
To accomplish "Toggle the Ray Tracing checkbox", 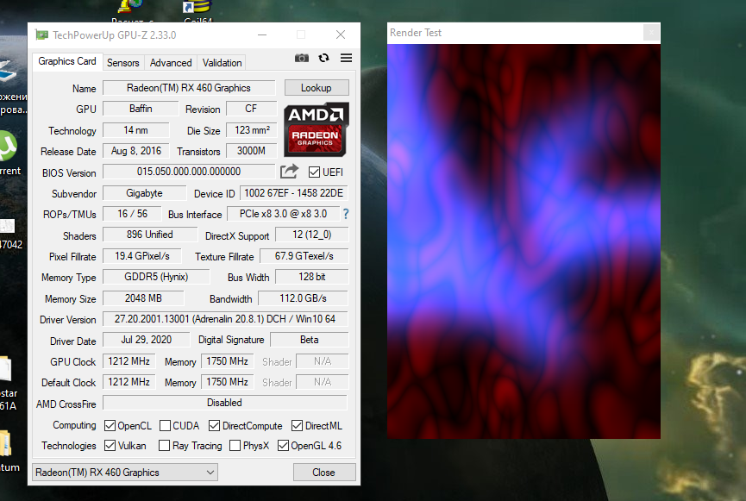I will [x=164, y=445].
